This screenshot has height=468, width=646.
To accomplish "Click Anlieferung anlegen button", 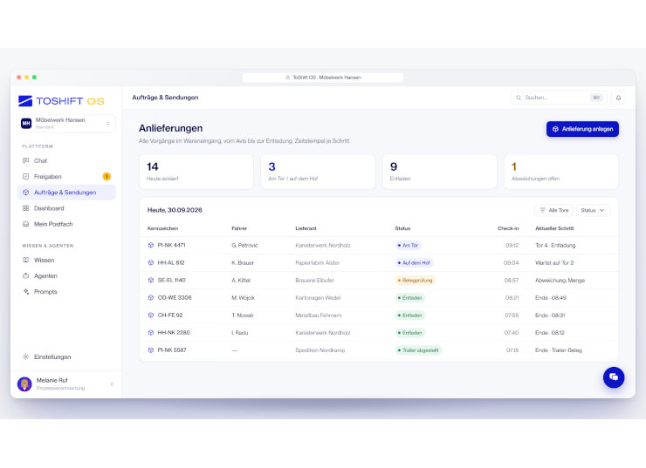I will click(582, 129).
